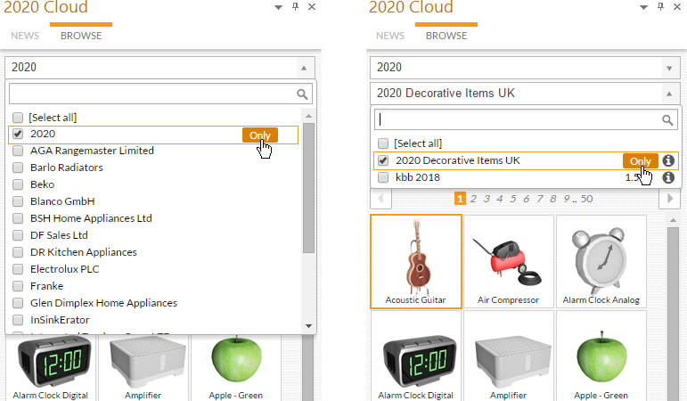Check BSH Home Appliances Ltd
Viewport: 687px width, 401px height.
pos(18,218)
